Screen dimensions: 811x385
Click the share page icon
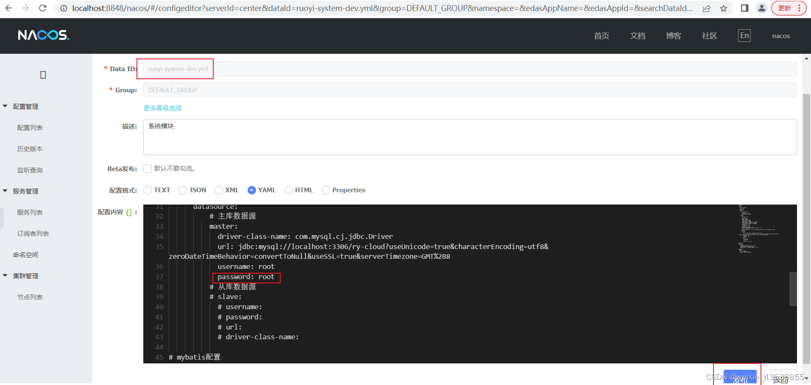[x=707, y=8]
